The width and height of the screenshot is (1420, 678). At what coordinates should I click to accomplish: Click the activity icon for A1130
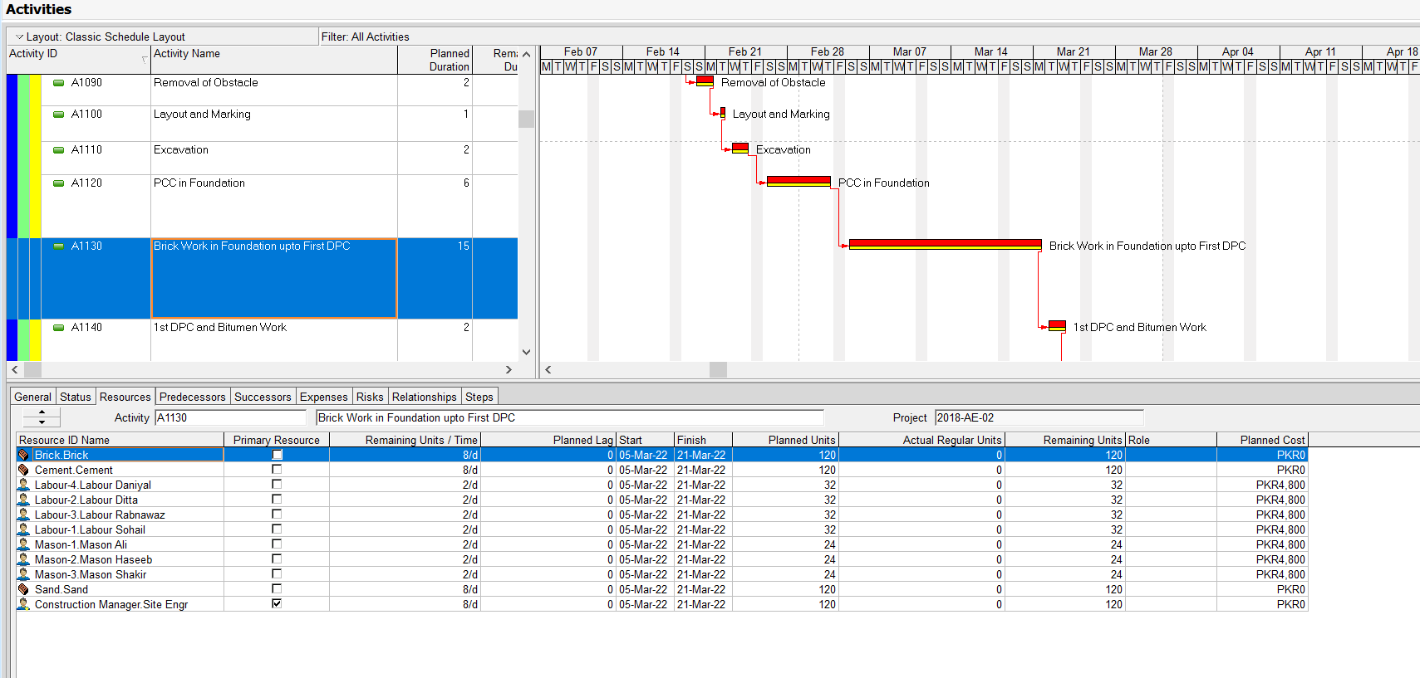pos(58,246)
